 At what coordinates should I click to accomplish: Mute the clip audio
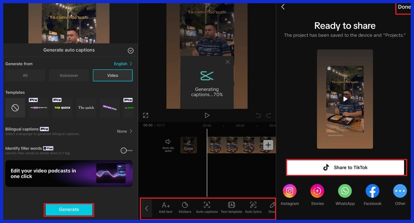pos(168,145)
